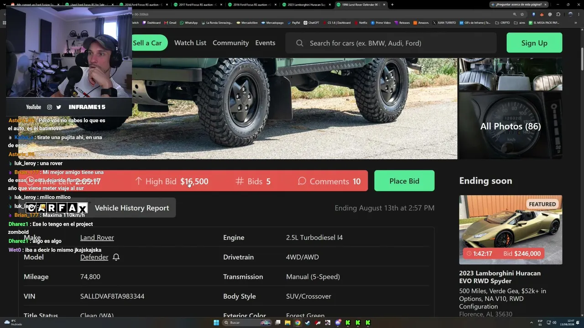This screenshot has width=584, height=328.
Task: Open the Mercadolibre bookmark
Action: pyautogui.click(x=247, y=23)
